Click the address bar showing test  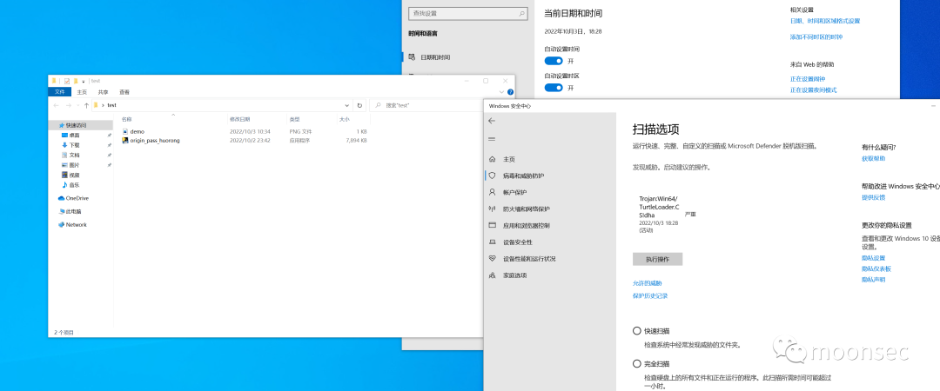[222, 105]
